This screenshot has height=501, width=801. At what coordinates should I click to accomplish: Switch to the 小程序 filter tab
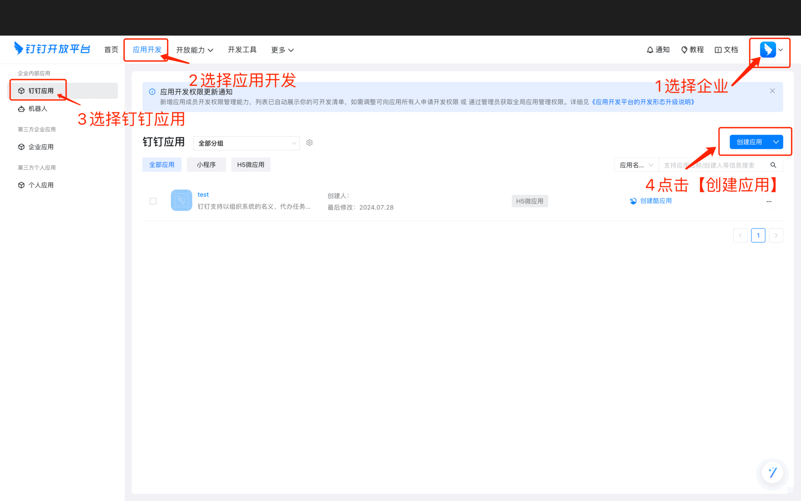206,165
